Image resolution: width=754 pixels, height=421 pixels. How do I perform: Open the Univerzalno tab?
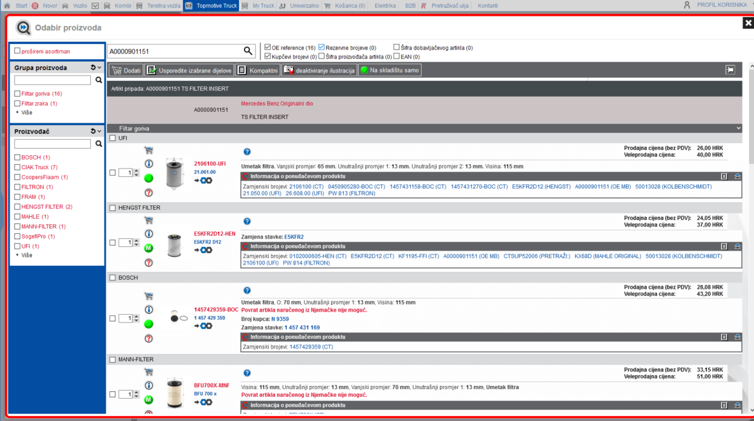click(x=304, y=5)
